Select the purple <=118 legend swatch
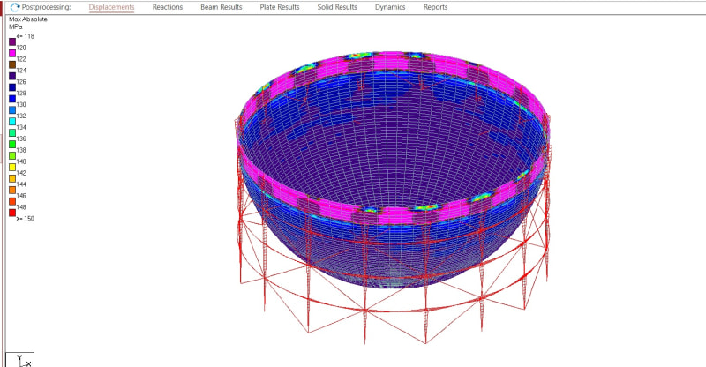Viewport: 706px width, 367px height. (x=12, y=41)
